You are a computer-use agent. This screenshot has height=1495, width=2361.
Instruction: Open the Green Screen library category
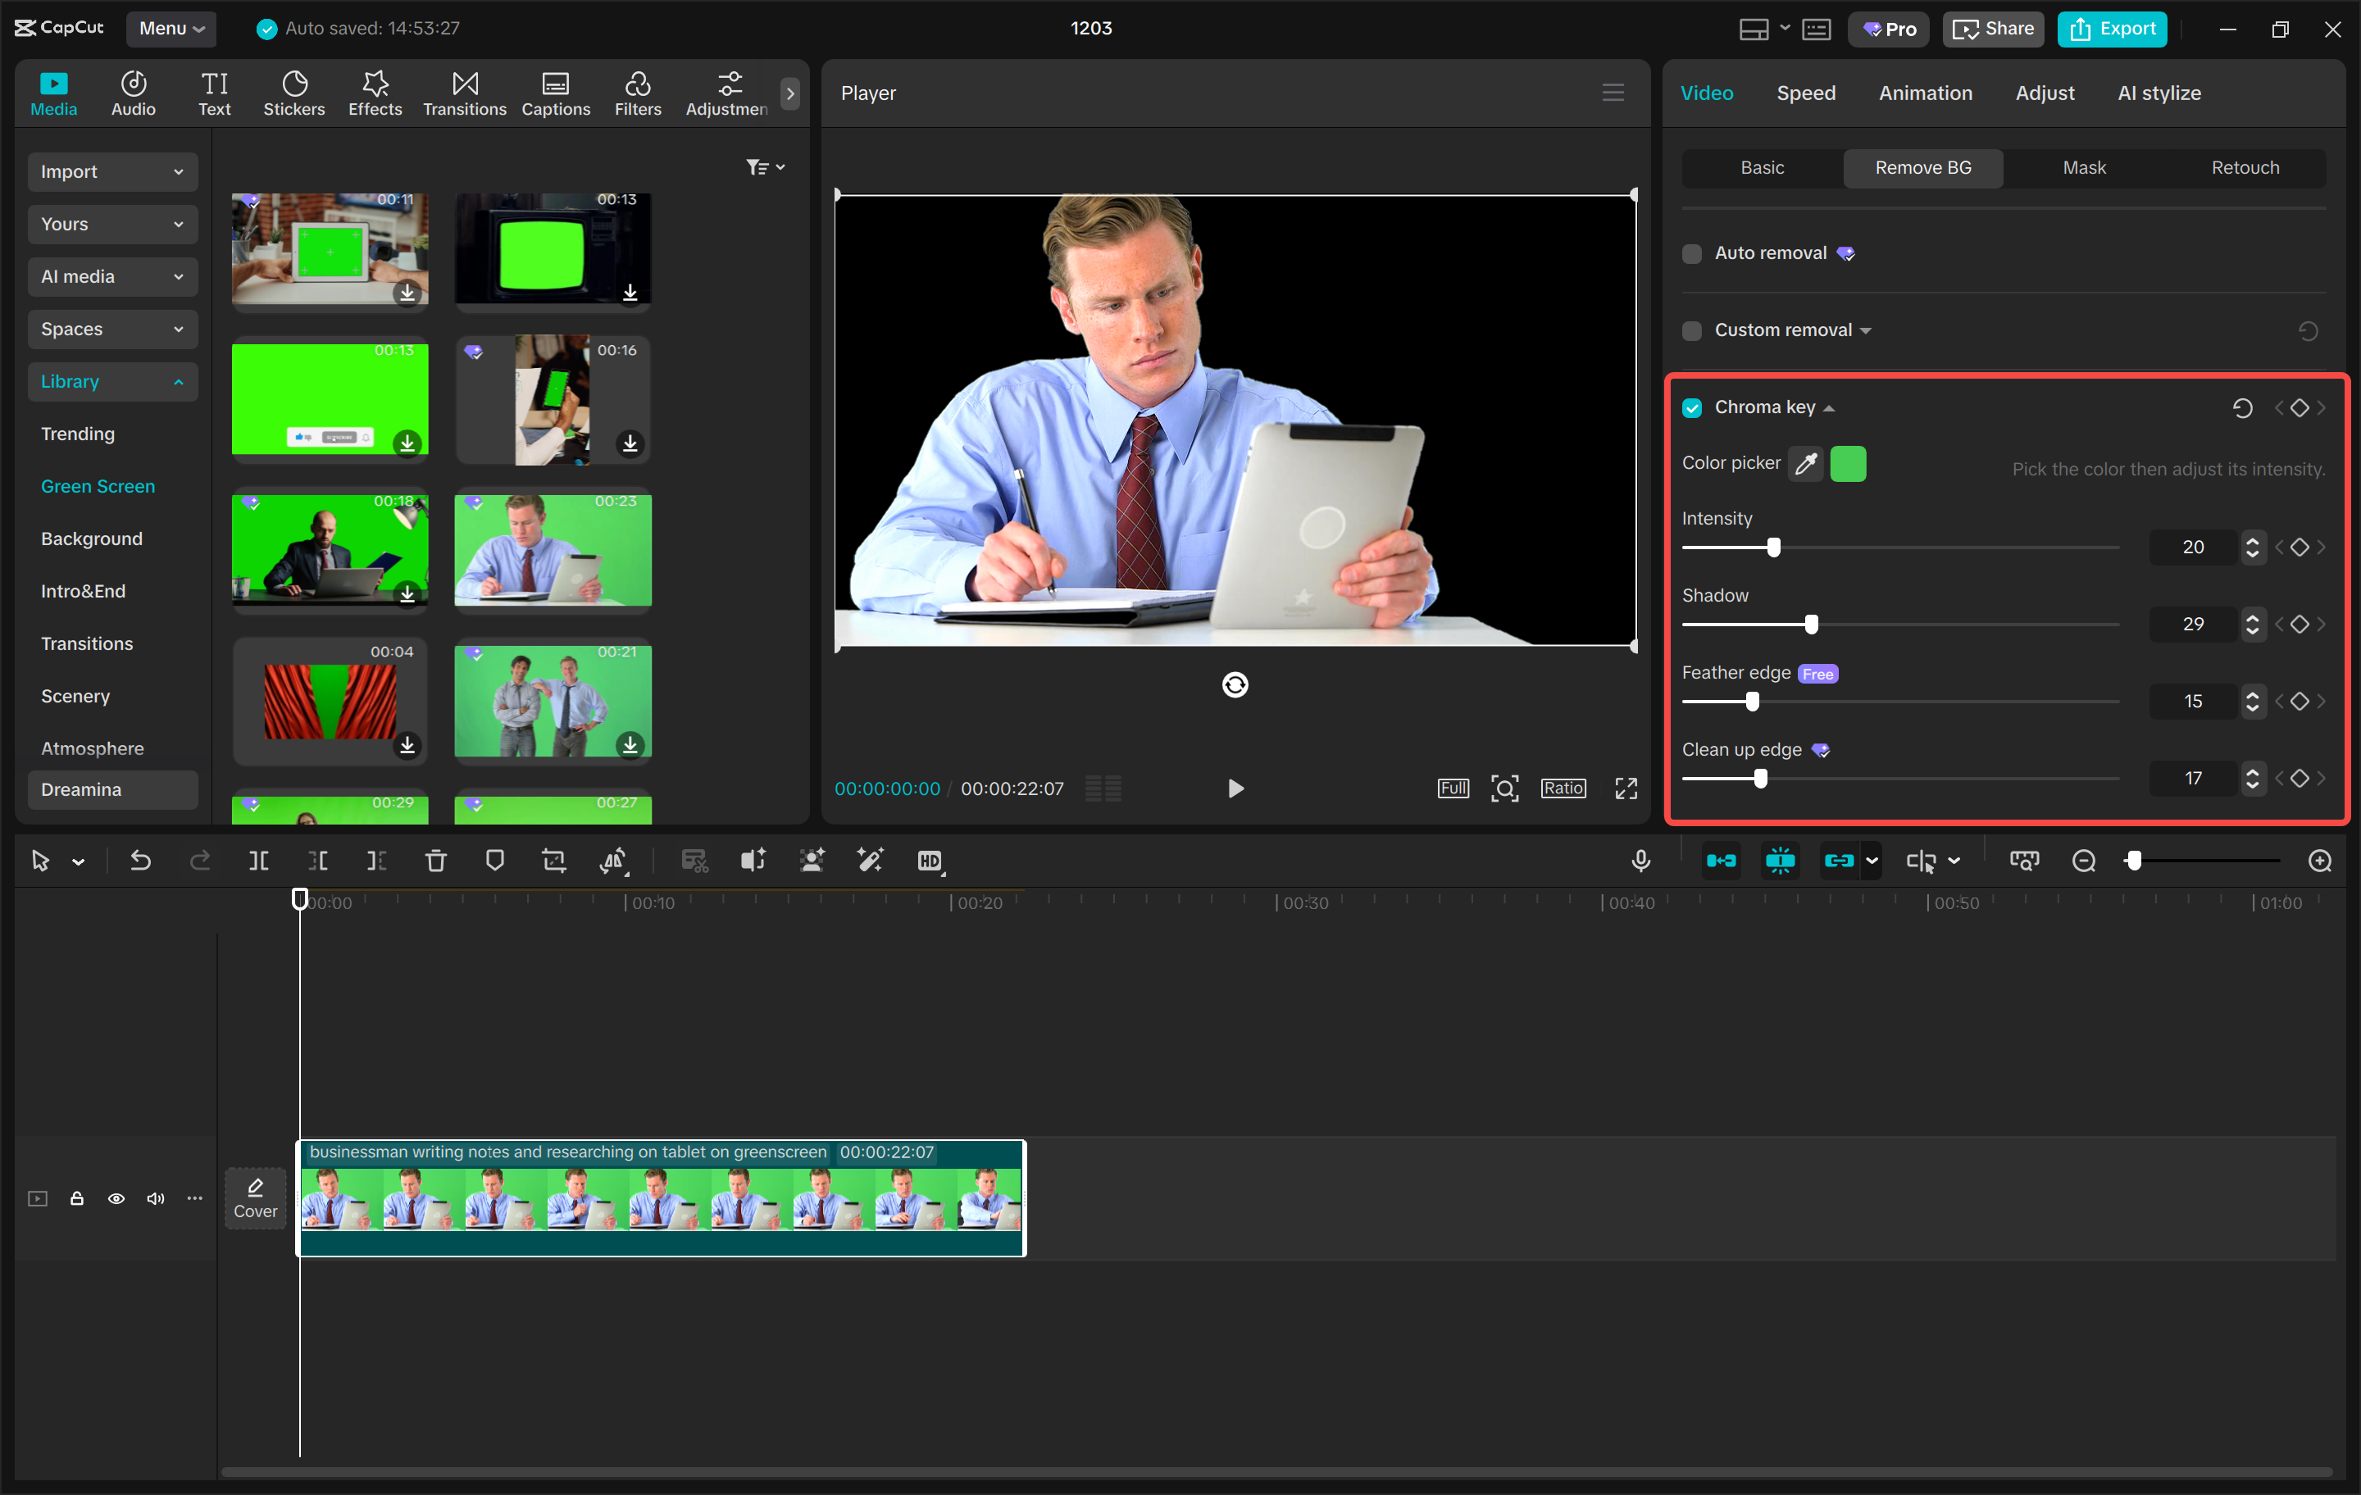pos(98,485)
